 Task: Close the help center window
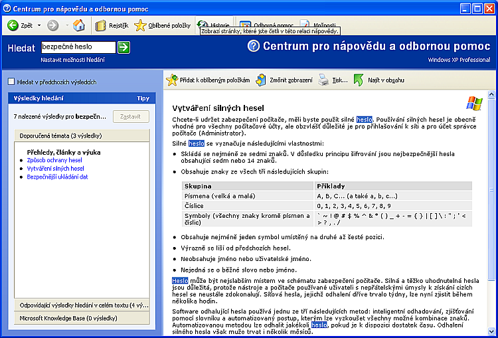(x=489, y=9)
